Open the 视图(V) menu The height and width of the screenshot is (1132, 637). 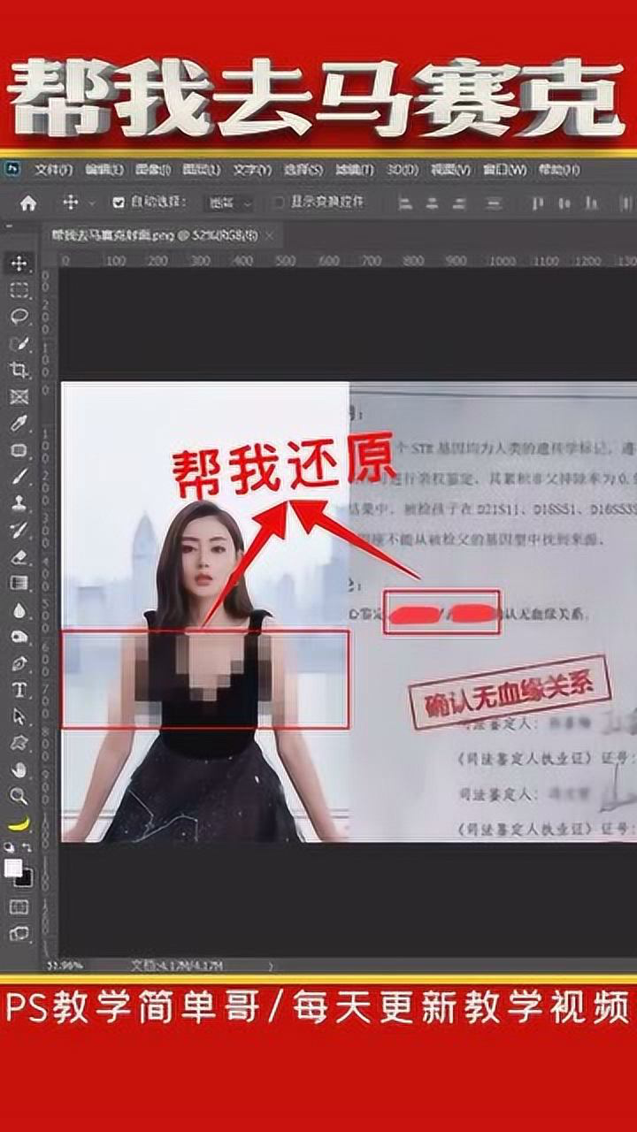click(450, 169)
